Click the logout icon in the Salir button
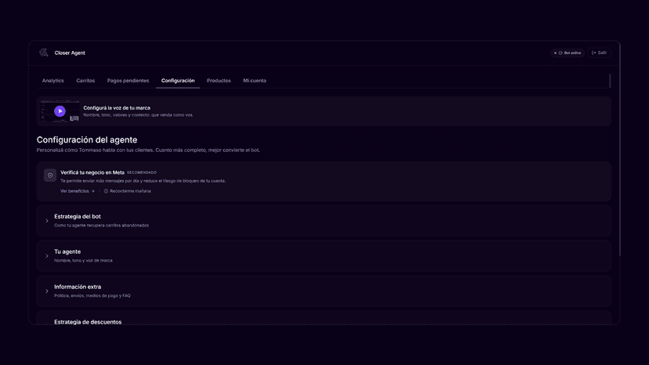 pyautogui.click(x=594, y=52)
